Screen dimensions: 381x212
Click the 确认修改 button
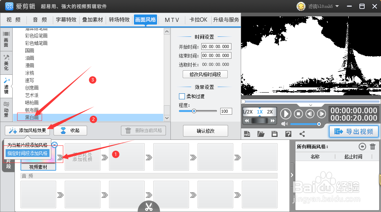pyautogui.click(x=205, y=131)
